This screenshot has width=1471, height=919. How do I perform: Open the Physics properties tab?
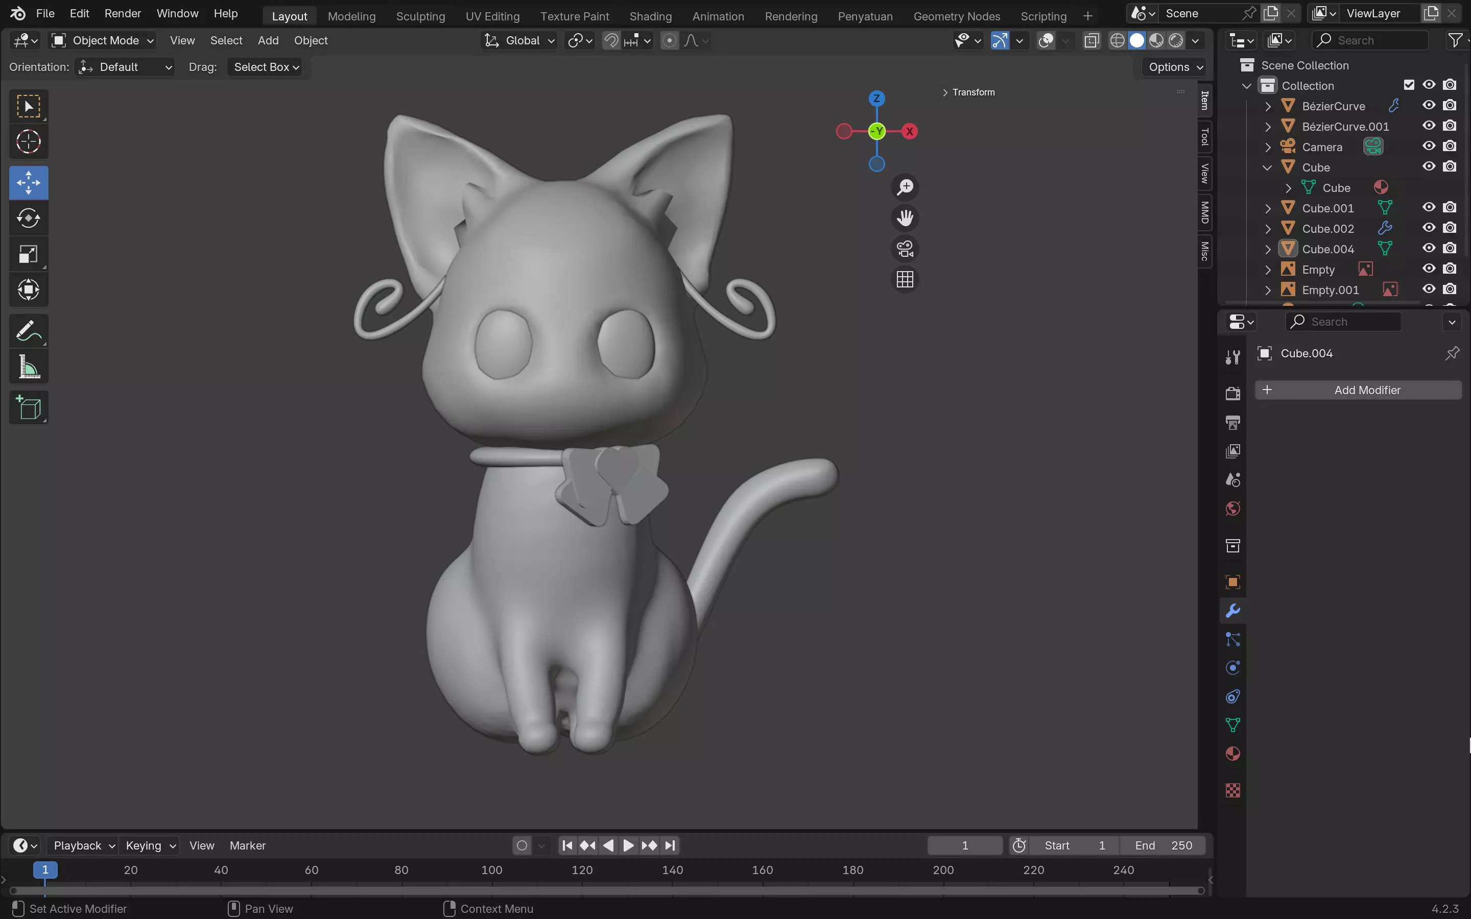[1232, 667]
